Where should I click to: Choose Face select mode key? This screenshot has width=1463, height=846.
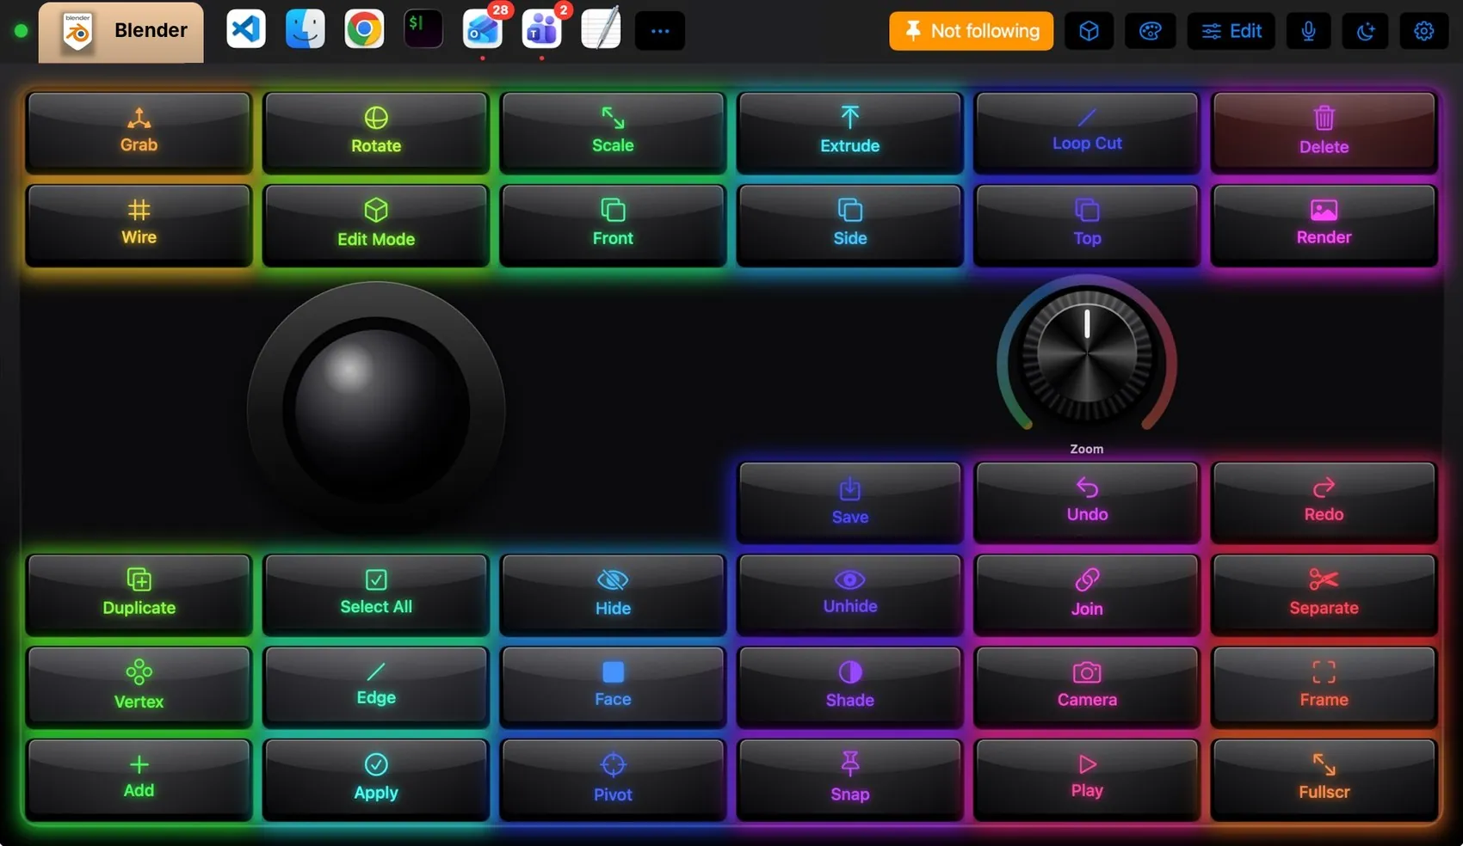(613, 686)
